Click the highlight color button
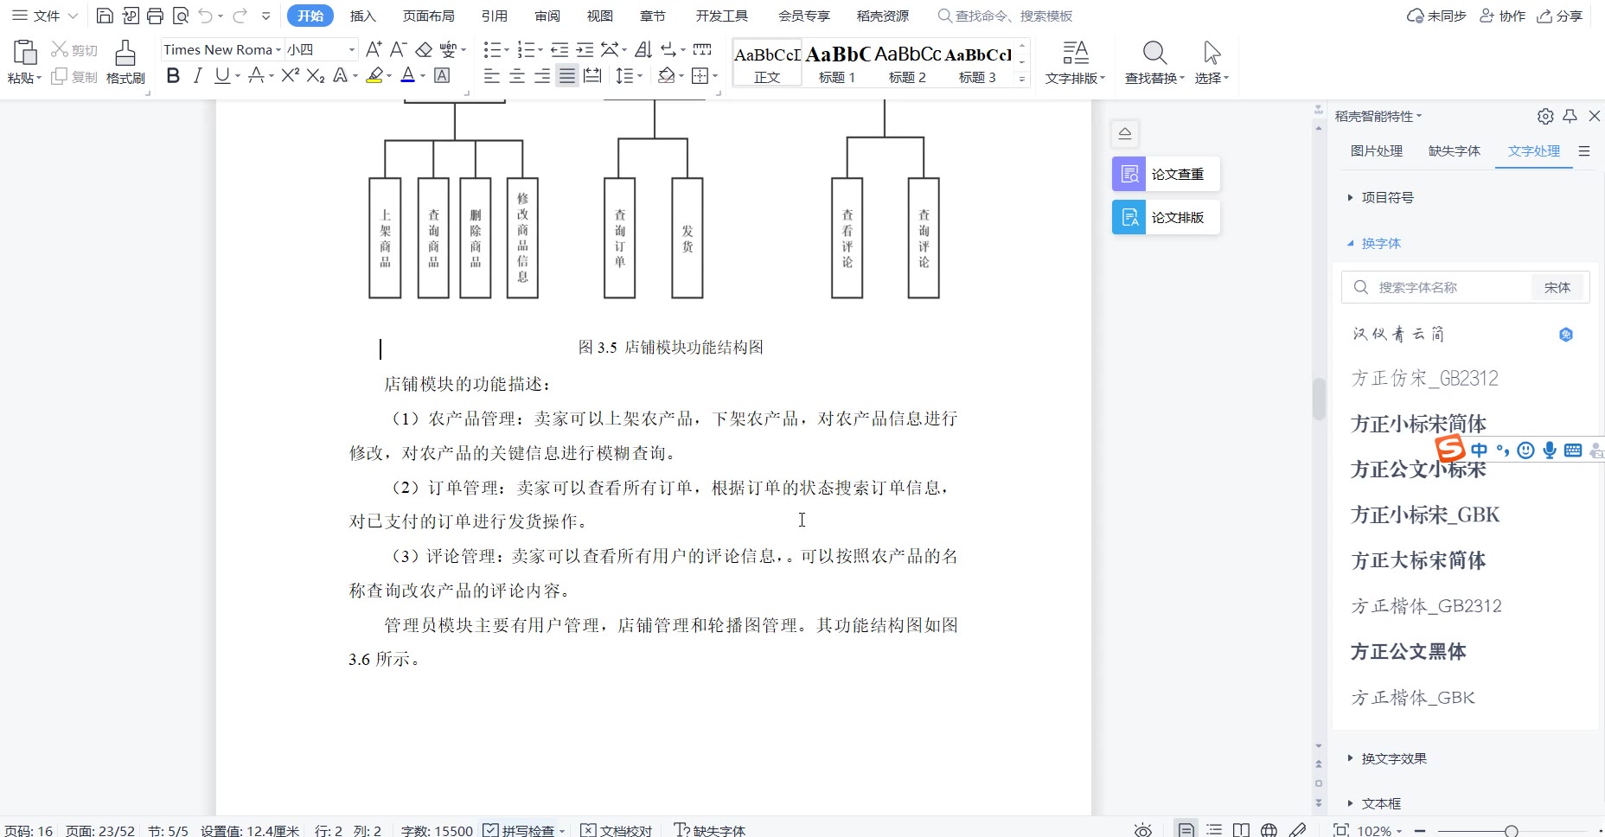 coord(374,76)
